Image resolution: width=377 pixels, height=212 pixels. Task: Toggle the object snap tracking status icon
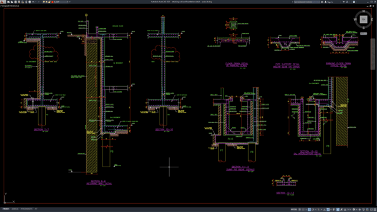point(325,210)
